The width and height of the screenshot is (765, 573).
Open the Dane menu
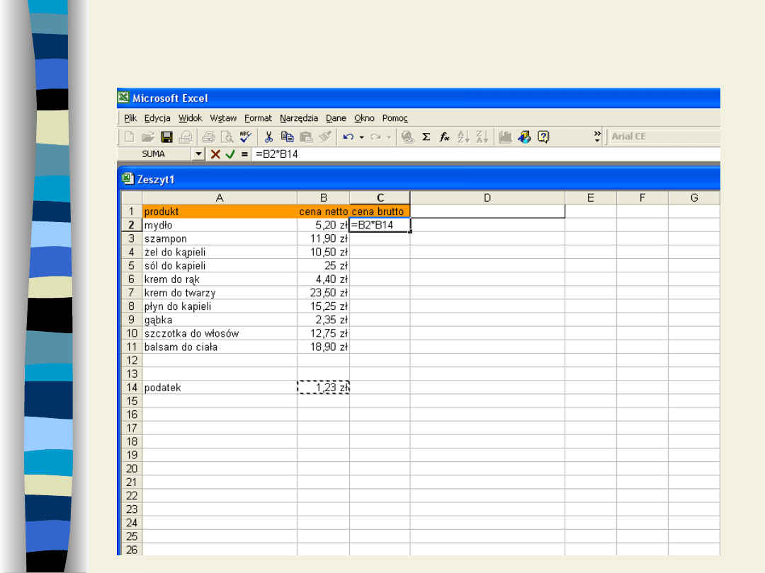click(336, 118)
